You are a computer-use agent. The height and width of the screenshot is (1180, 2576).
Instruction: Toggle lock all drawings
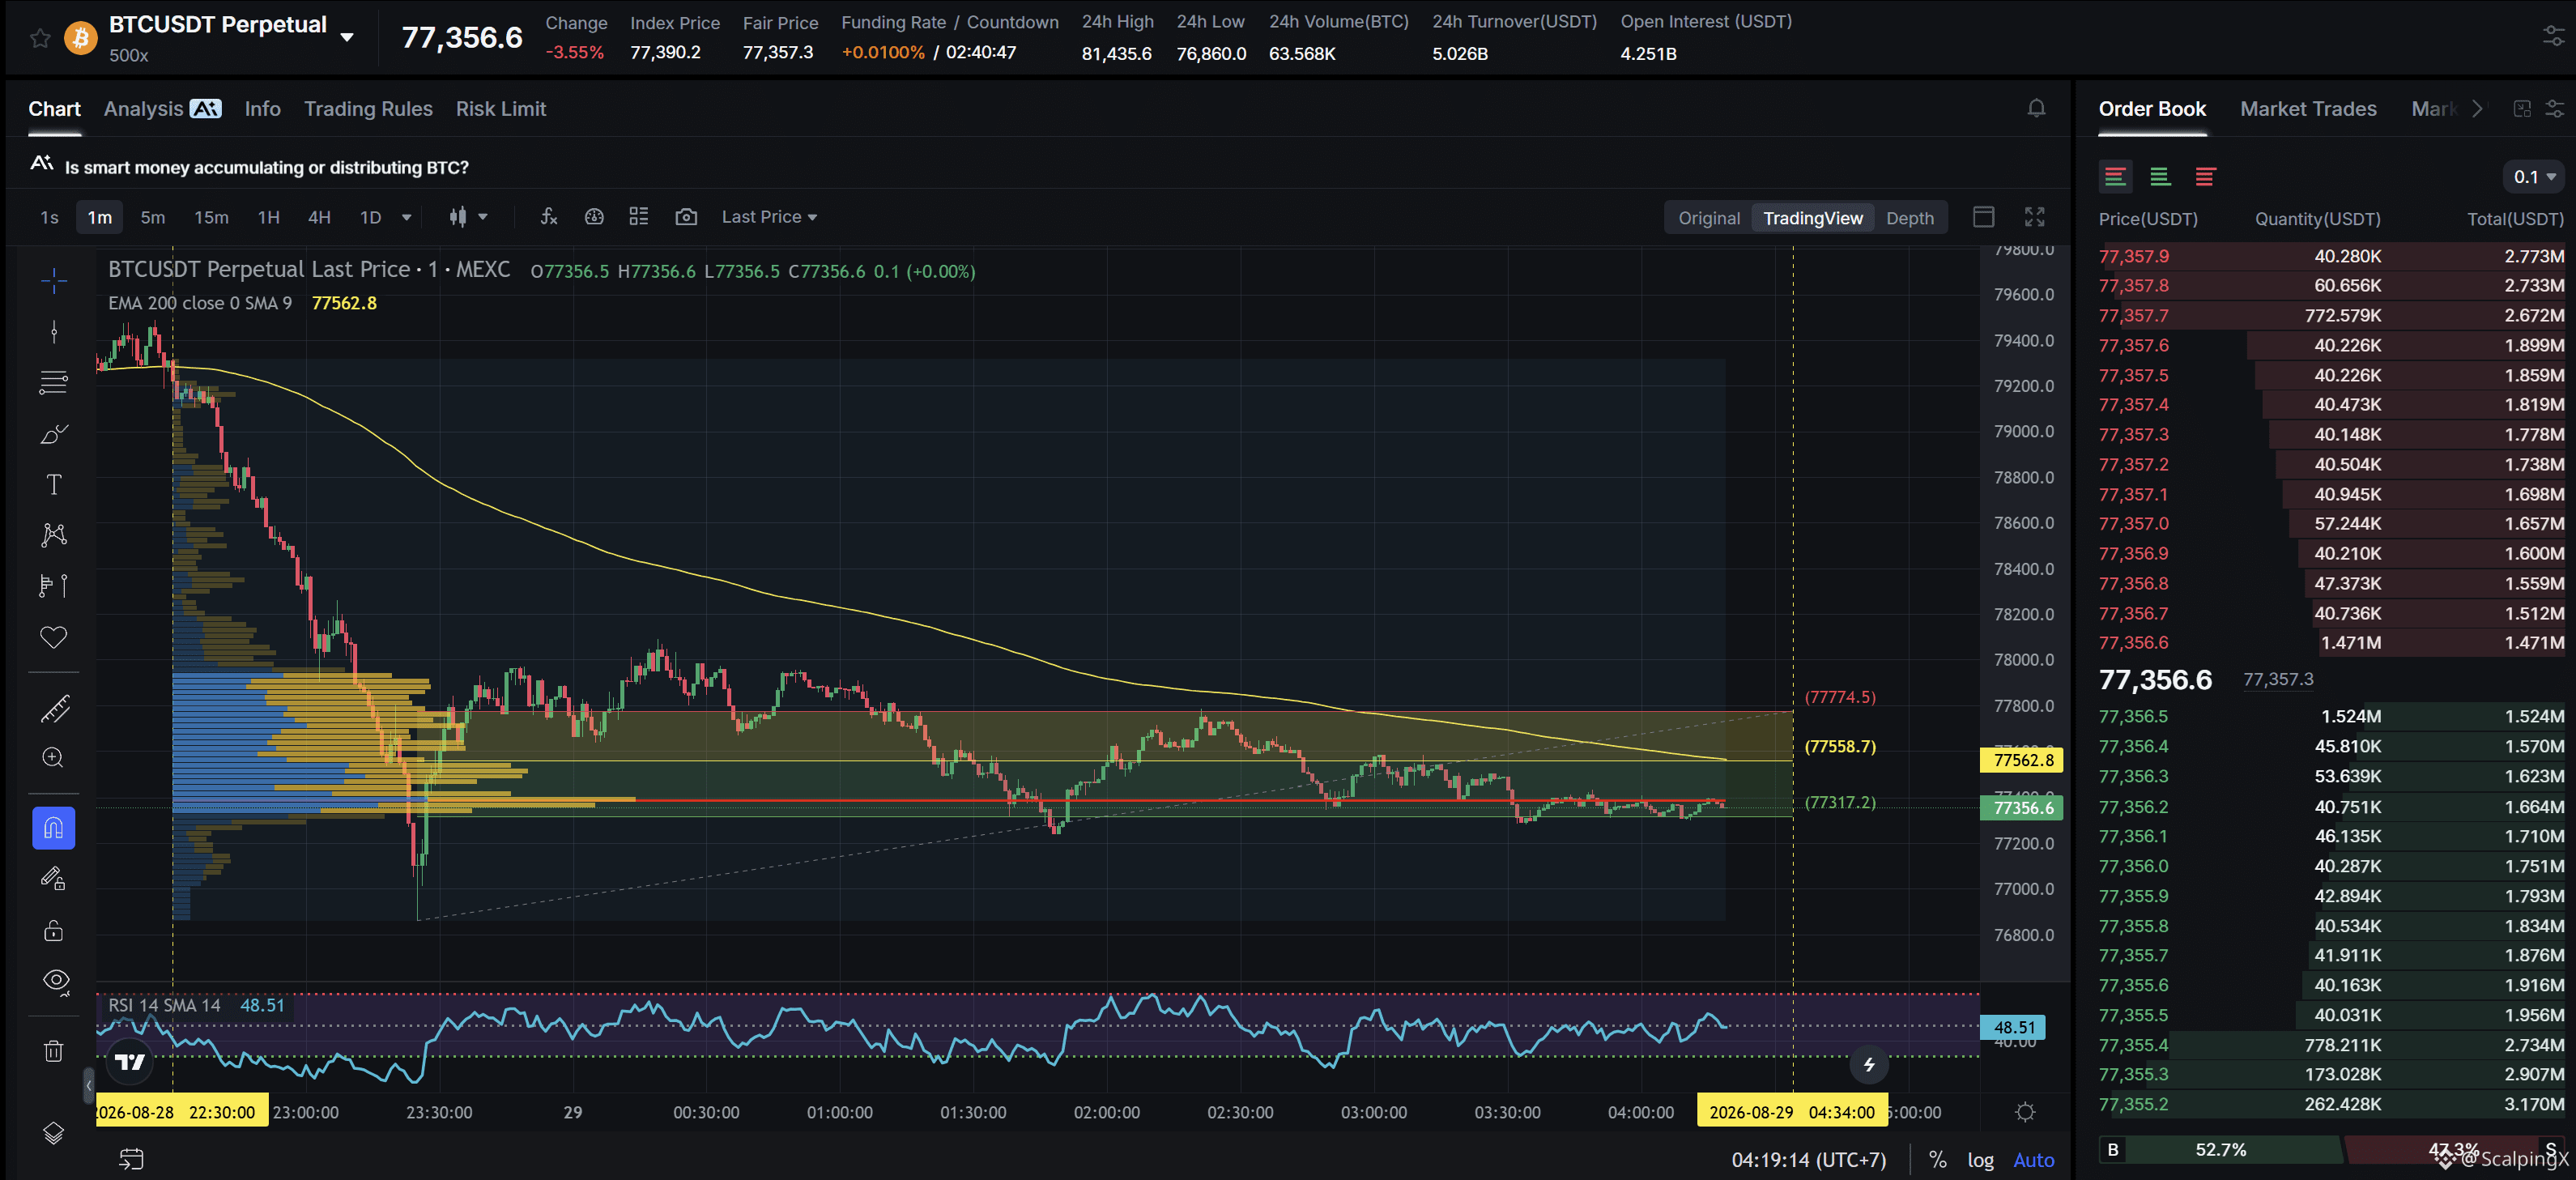pos(54,930)
